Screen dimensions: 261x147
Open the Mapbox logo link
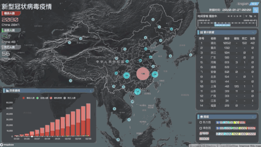point(7,145)
